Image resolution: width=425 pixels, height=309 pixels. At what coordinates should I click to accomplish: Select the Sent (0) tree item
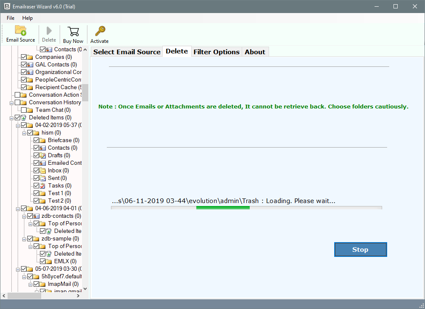click(57, 178)
